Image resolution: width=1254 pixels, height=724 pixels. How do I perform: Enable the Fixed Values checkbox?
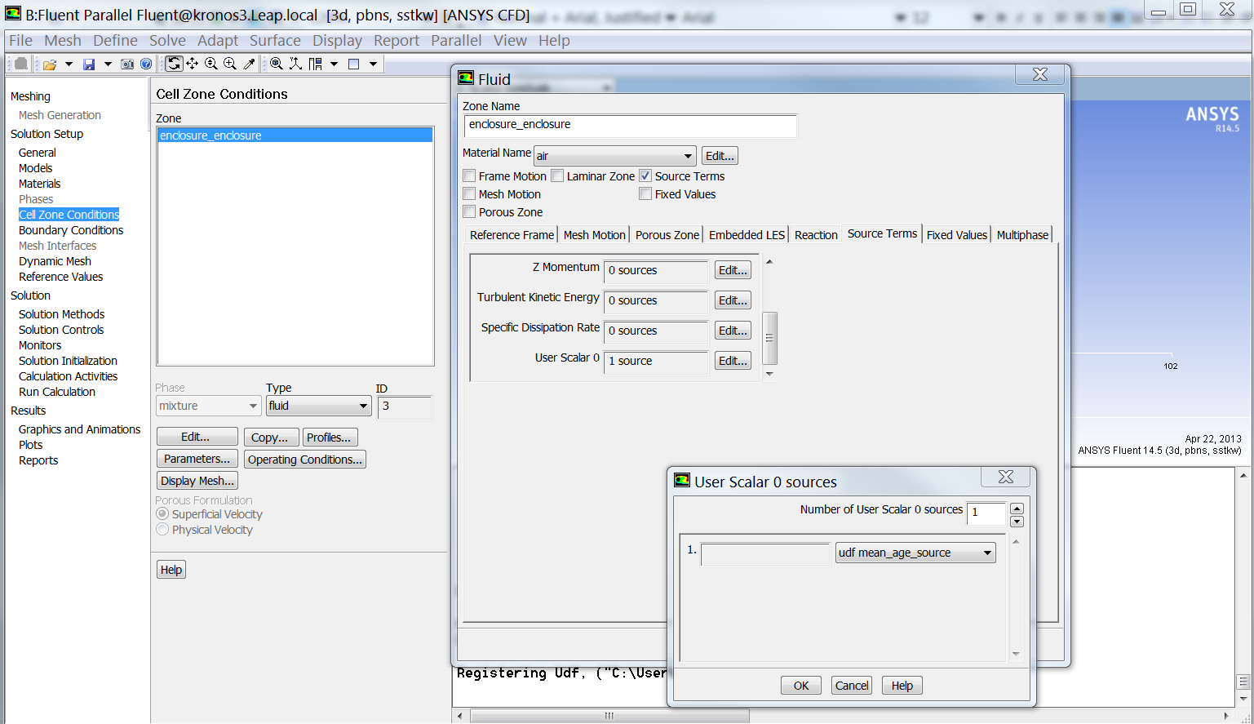click(645, 193)
